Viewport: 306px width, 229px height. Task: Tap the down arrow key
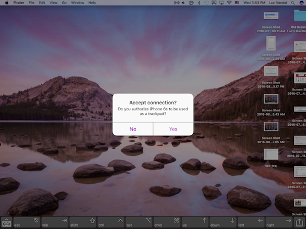click(223, 222)
